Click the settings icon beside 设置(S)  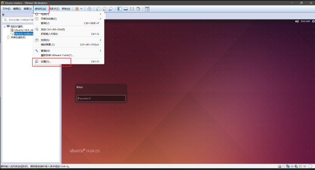(37, 61)
